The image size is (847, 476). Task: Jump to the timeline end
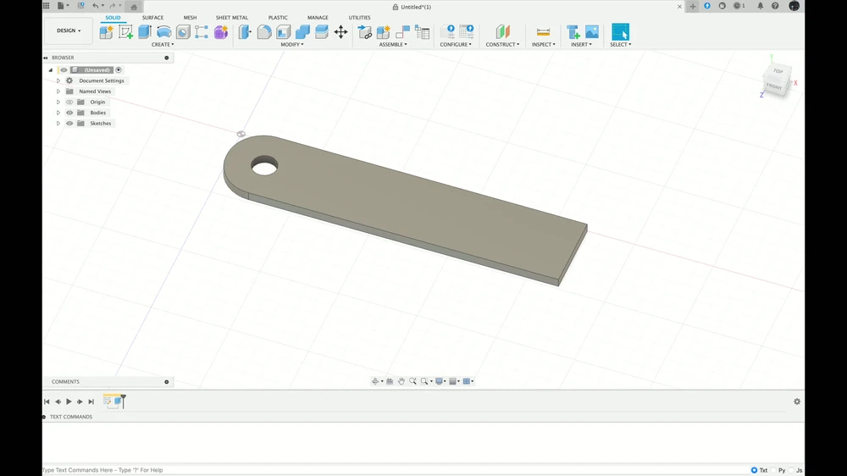(x=91, y=401)
